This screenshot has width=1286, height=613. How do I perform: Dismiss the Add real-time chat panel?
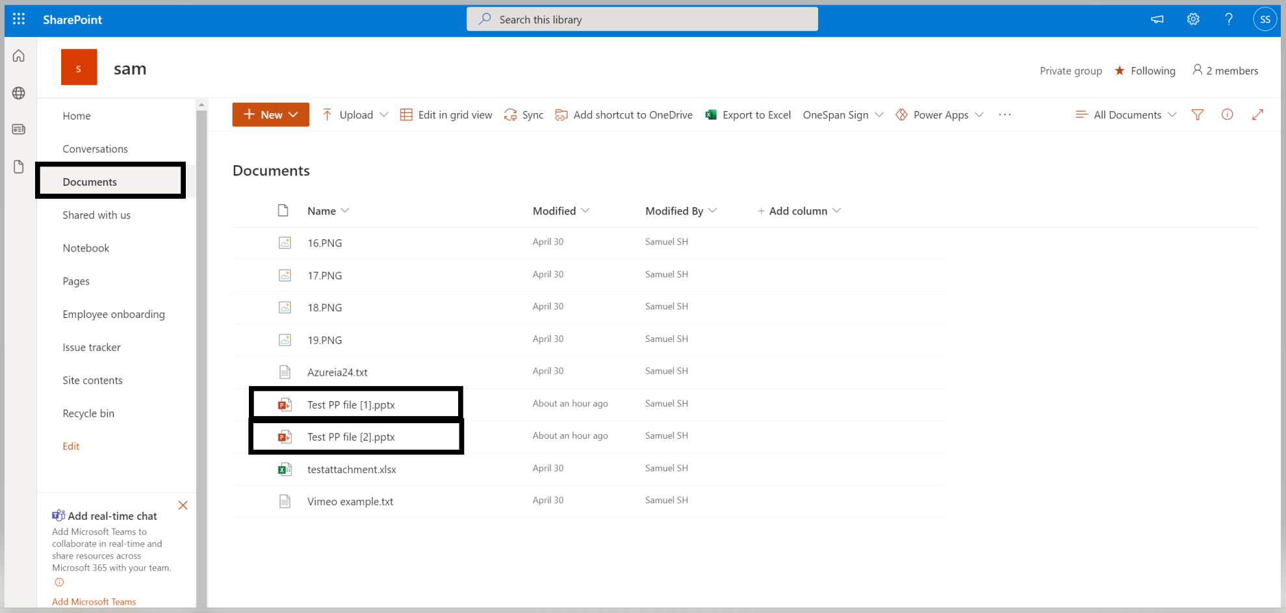pyautogui.click(x=183, y=505)
